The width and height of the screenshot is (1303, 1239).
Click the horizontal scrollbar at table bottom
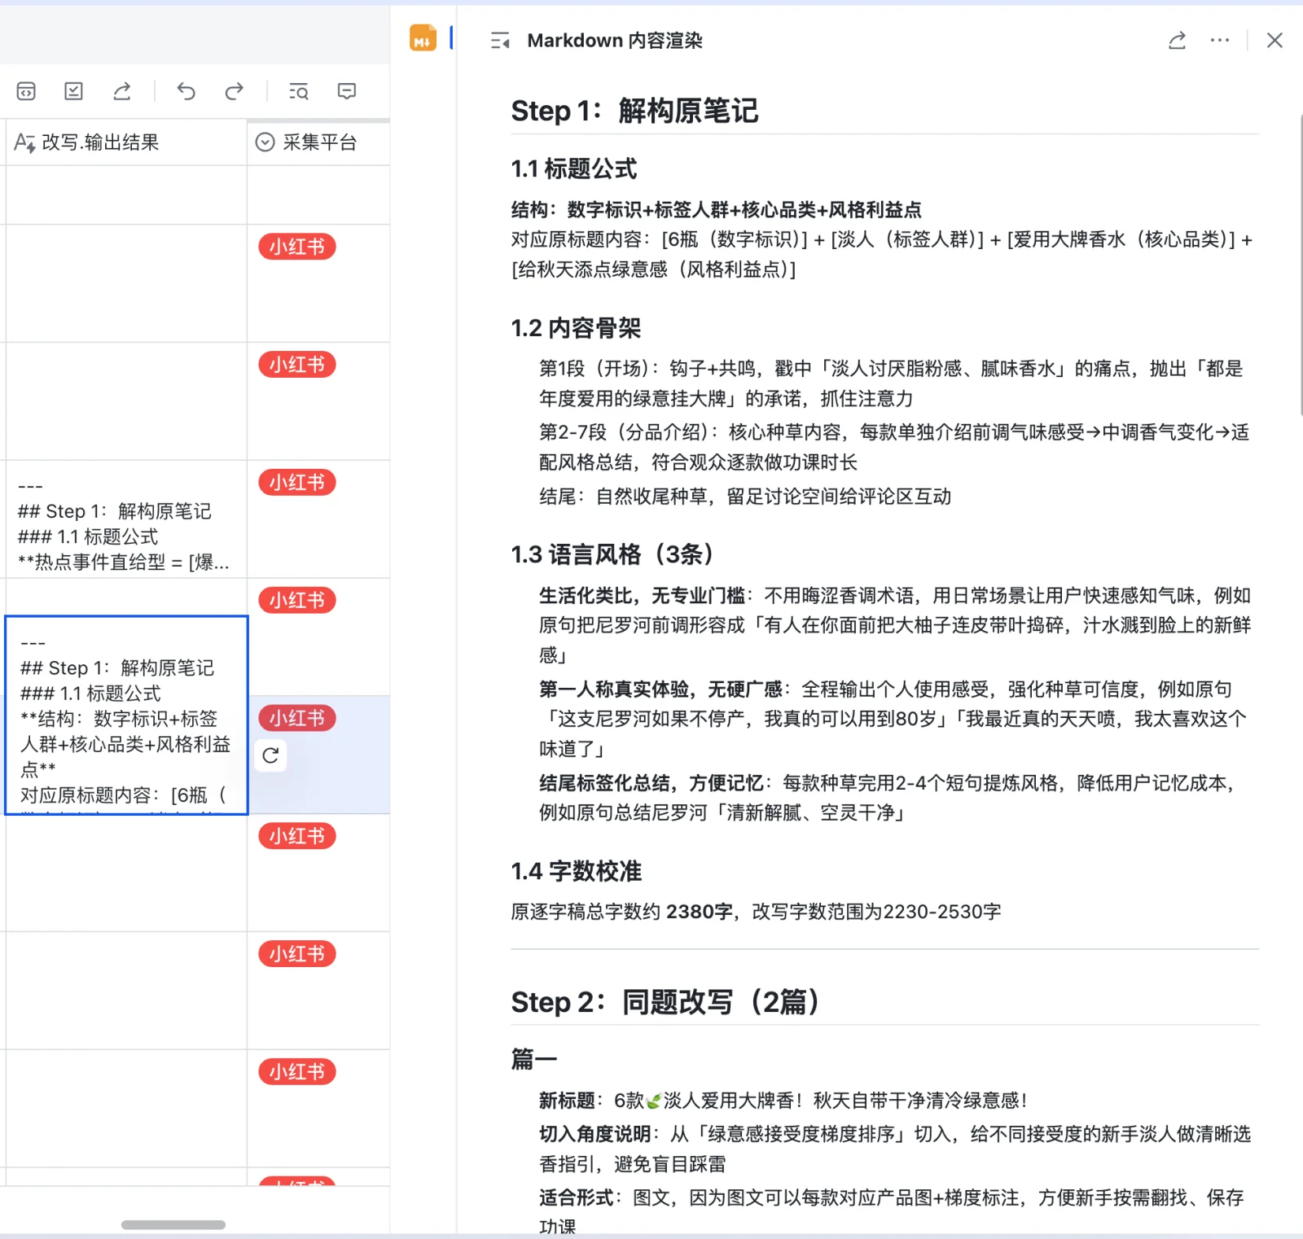[173, 1224]
